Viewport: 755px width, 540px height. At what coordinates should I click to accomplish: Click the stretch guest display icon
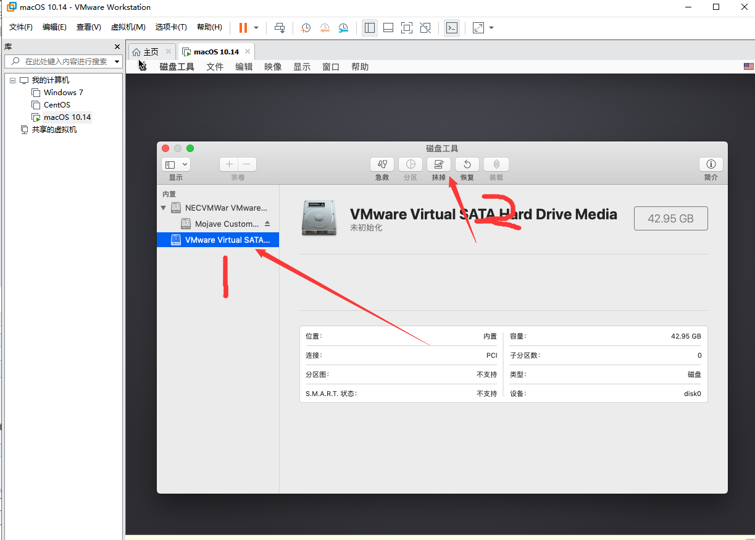coord(478,28)
